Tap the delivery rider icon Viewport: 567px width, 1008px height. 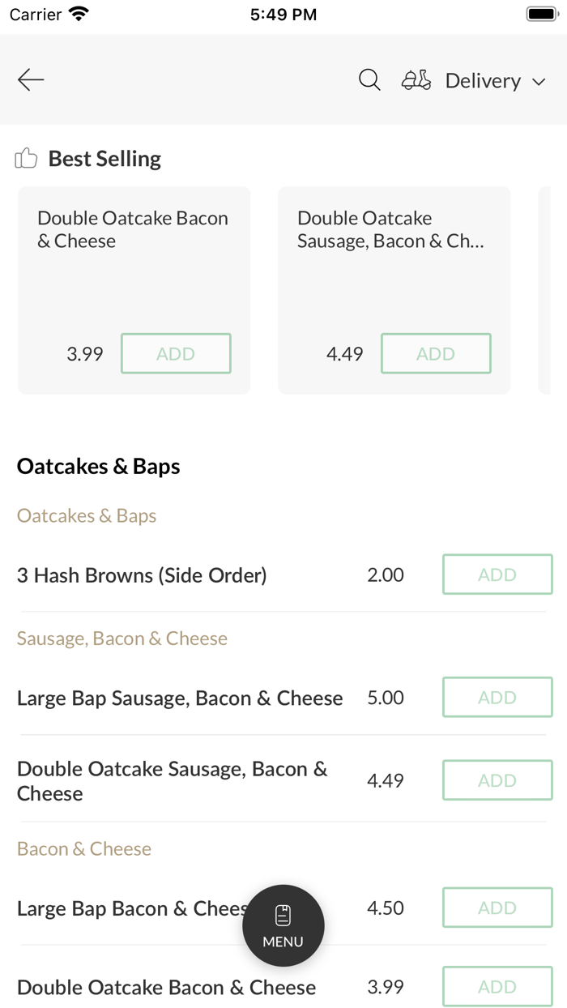[x=416, y=79]
